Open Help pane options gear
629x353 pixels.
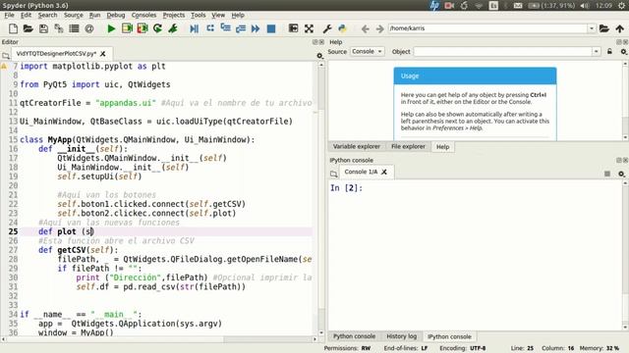(x=623, y=52)
